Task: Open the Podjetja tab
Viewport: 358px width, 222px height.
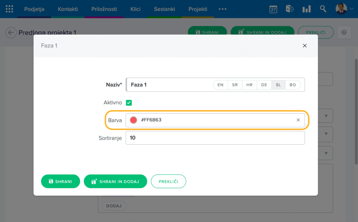Action: point(34,9)
